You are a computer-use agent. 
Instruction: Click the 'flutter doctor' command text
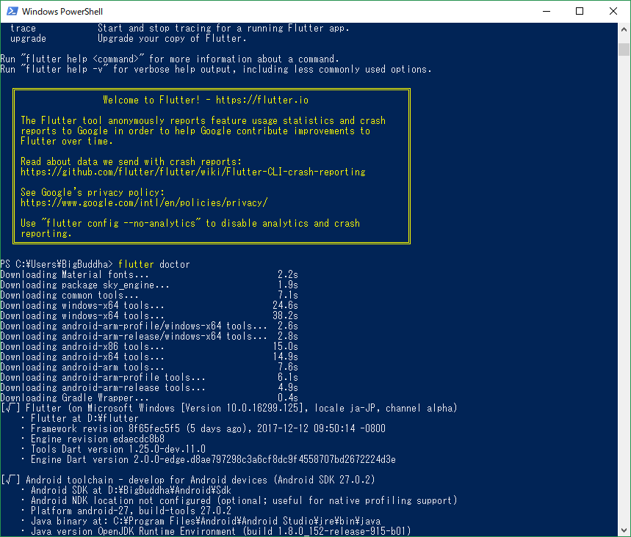154,264
